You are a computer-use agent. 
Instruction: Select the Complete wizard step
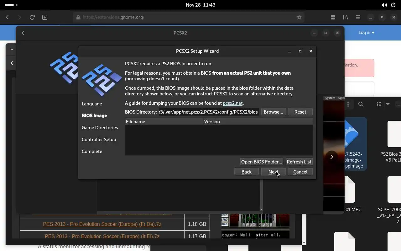pyautogui.click(x=92, y=151)
